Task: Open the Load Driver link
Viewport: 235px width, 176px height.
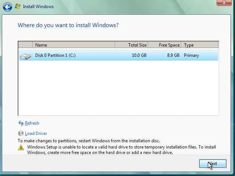Action: pyautogui.click(x=36, y=133)
